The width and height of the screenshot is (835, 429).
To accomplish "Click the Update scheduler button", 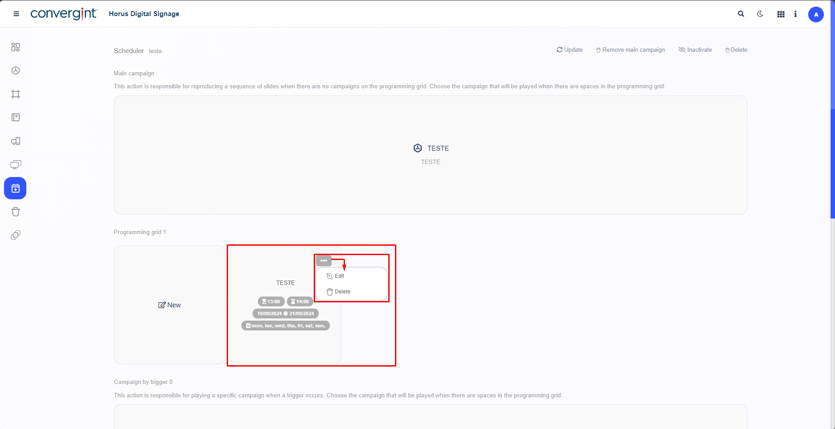I will (x=569, y=50).
